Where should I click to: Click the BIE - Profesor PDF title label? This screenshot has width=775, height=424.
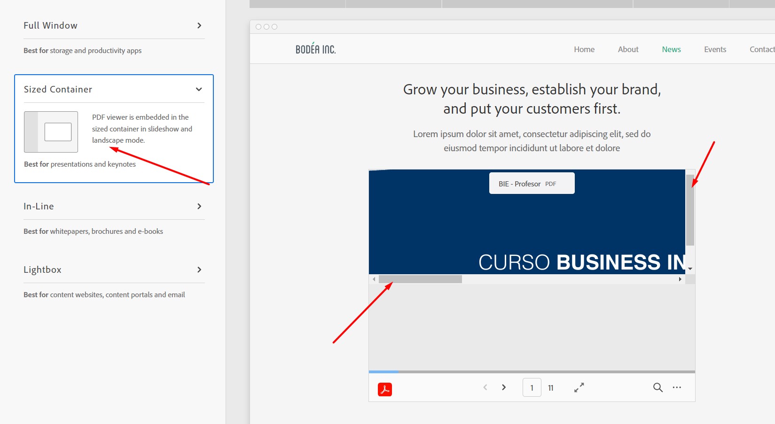click(532, 183)
